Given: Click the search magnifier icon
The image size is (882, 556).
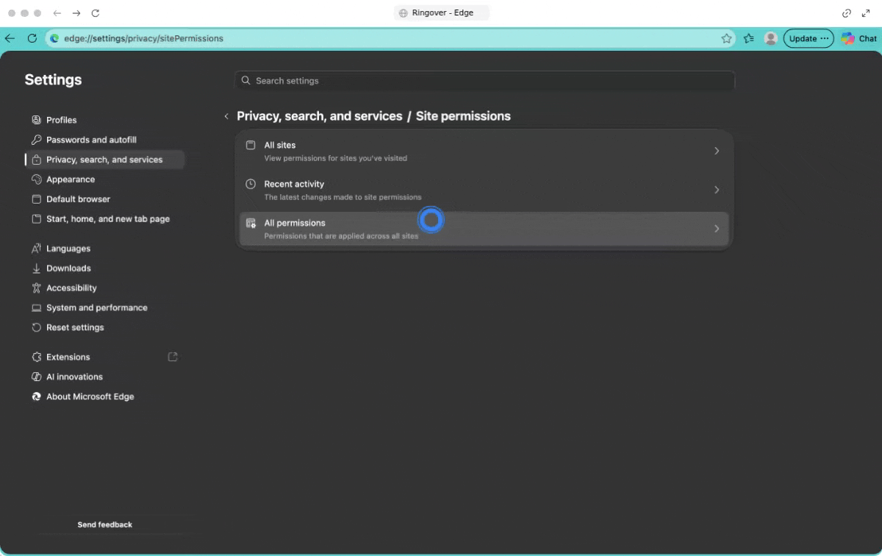Looking at the screenshot, I should (246, 81).
